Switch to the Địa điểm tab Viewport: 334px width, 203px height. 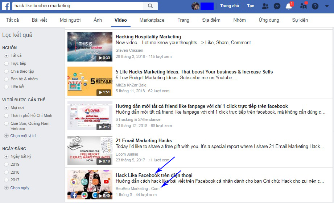(x=211, y=20)
